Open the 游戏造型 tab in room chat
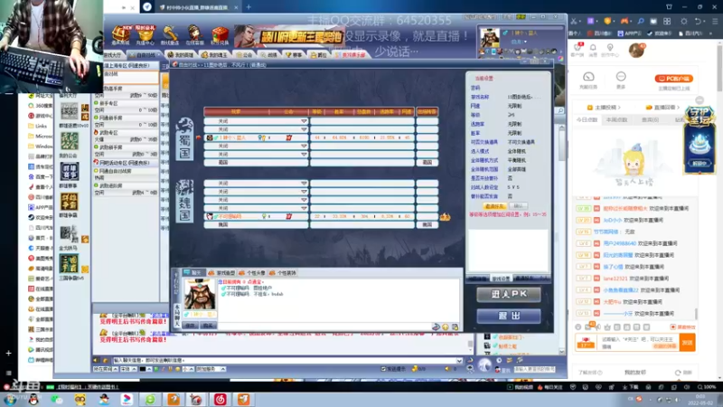723x407 pixels. (221, 273)
